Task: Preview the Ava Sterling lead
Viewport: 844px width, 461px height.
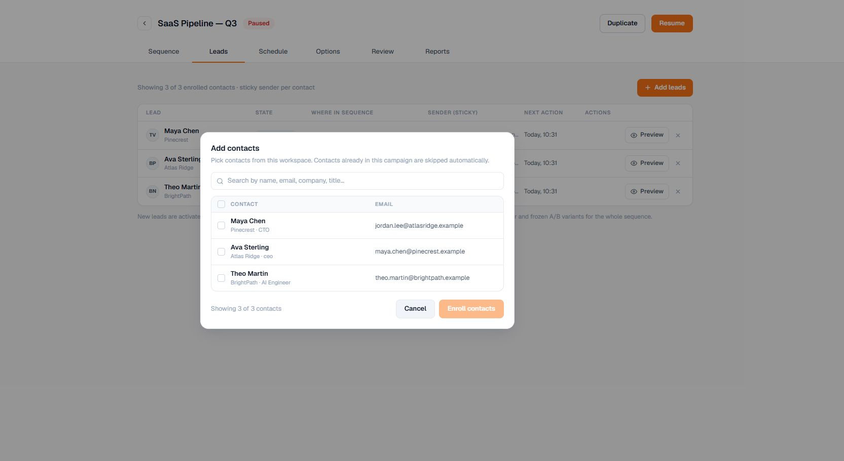Action: click(647, 163)
